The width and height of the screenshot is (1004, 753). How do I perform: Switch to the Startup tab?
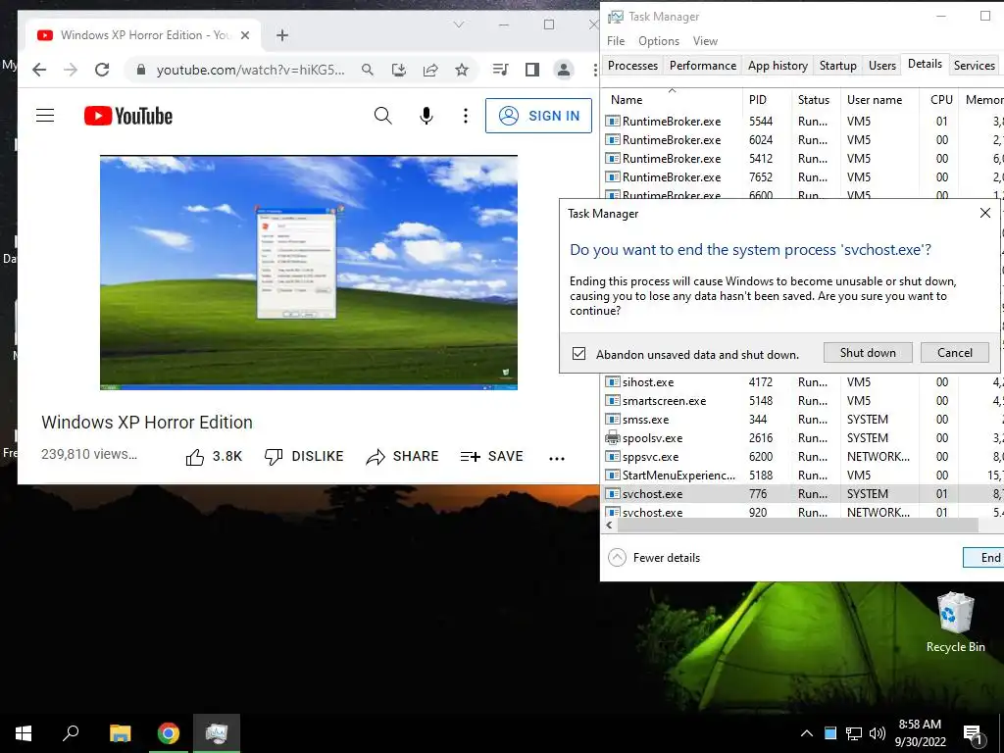[x=837, y=66]
